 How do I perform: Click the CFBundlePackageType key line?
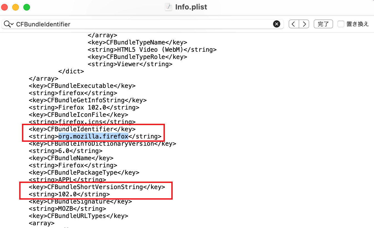(x=84, y=173)
